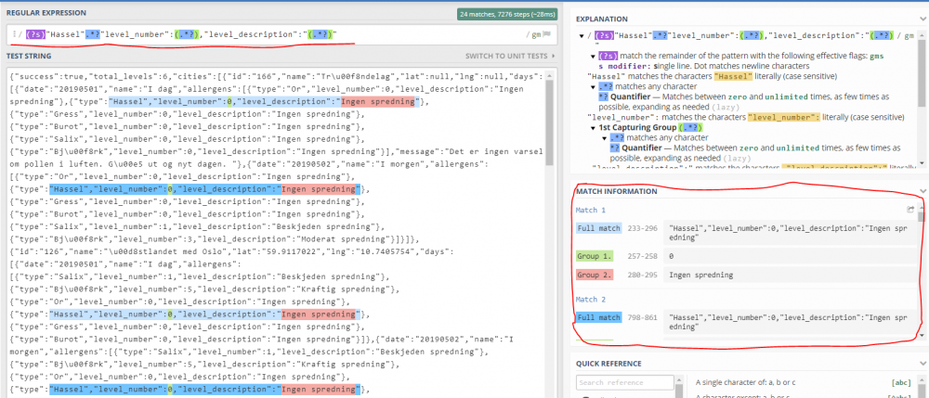929x398 pixels.
Task: Click inside the test string text area
Action: click(279, 232)
